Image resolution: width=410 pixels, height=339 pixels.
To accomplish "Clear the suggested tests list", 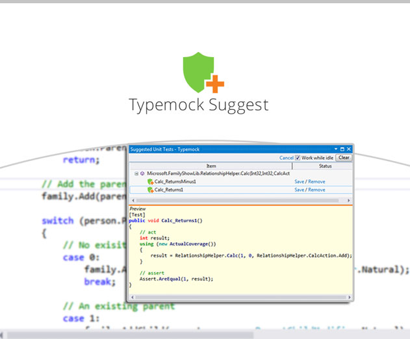I will 344,158.
